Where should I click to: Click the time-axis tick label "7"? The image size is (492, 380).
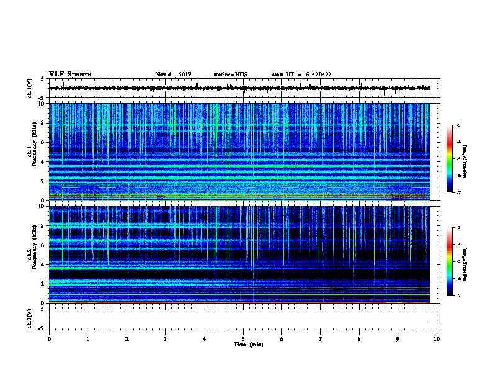point(321,339)
